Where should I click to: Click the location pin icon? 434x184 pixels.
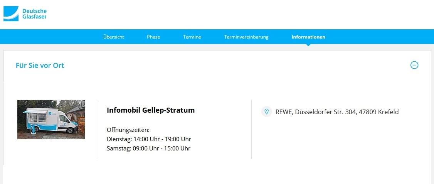266,112
